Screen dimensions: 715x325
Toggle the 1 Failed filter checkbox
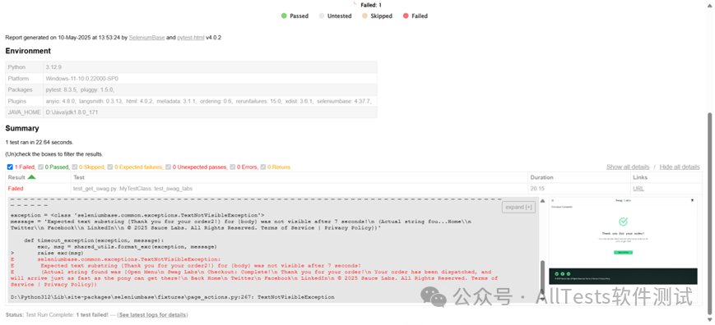click(x=10, y=167)
